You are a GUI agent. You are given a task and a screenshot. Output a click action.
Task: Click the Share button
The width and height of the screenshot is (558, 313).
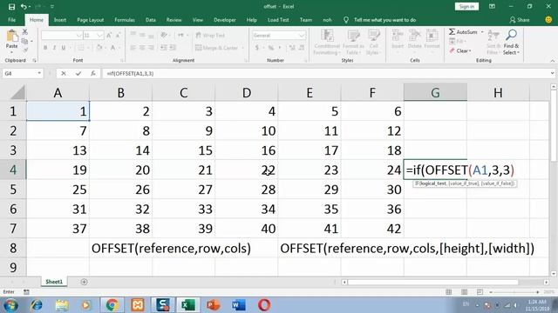(x=520, y=20)
